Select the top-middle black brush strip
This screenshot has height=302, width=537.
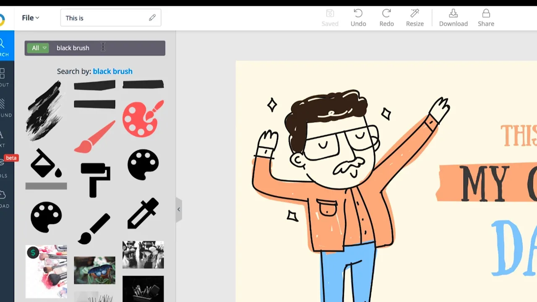94,86
